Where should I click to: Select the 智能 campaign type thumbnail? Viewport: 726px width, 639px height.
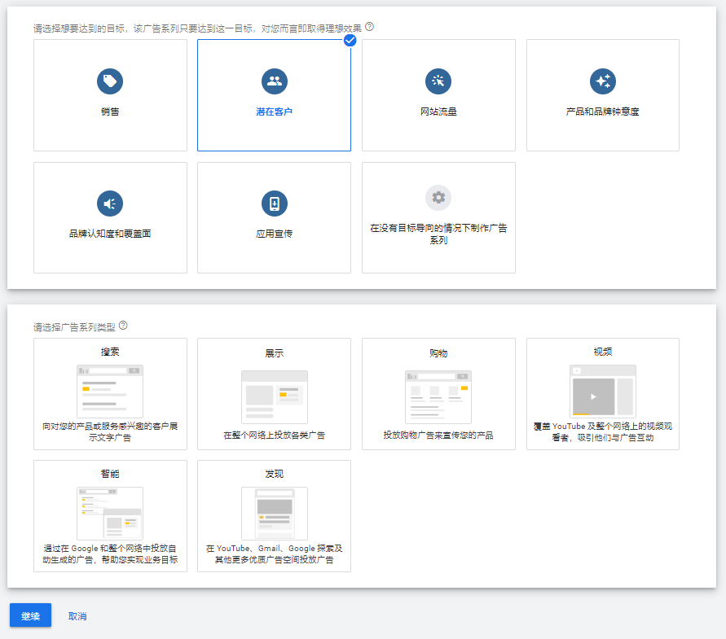click(110, 514)
